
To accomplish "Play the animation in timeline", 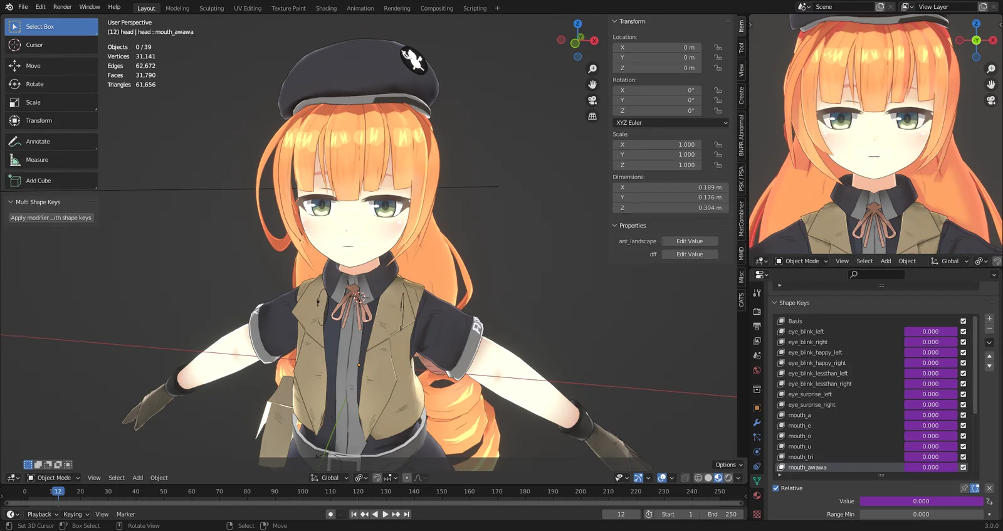I will point(386,514).
